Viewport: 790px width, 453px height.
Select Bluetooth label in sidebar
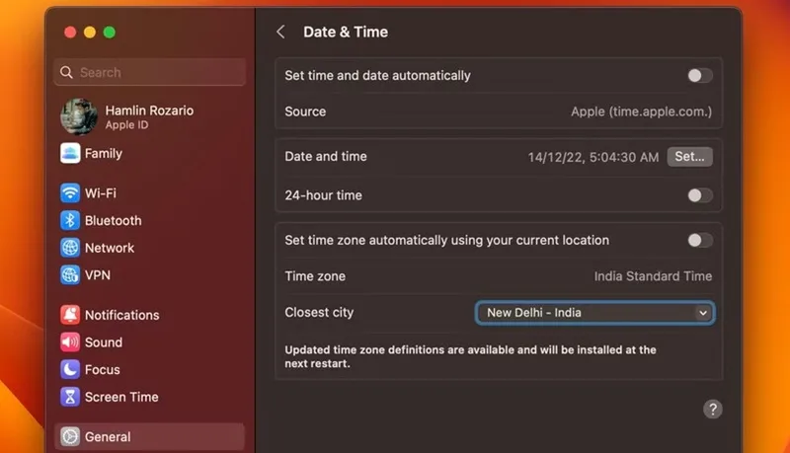[114, 220]
